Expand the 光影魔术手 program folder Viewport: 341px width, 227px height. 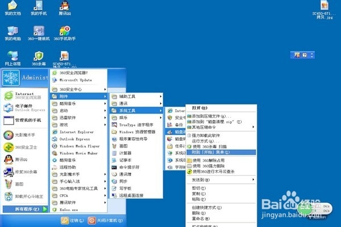(x=79, y=174)
